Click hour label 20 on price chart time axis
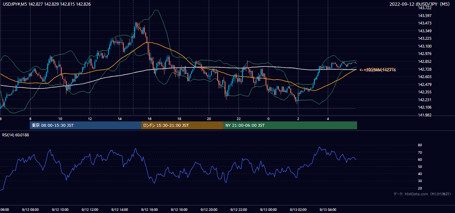The image size is (455, 213). pyautogui.click(x=209, y=119)
